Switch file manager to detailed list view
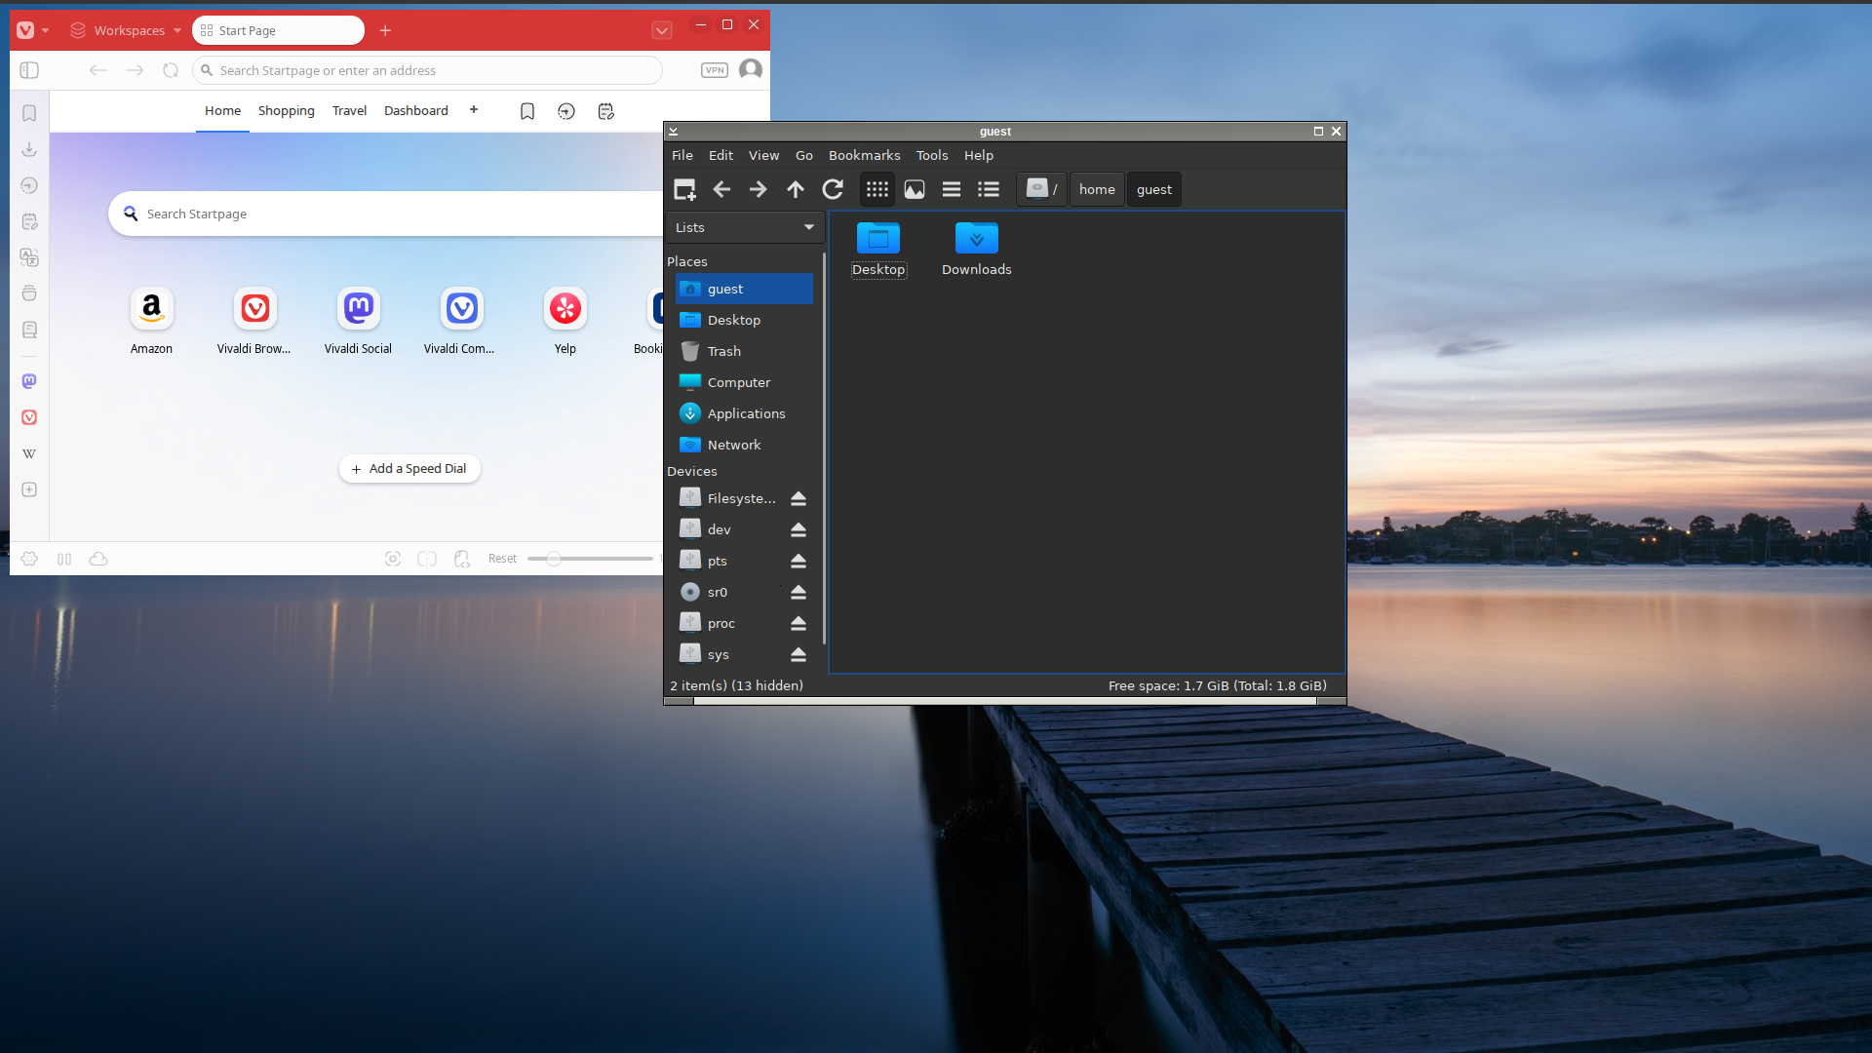1872x1053 pixels. pos(989,189)
